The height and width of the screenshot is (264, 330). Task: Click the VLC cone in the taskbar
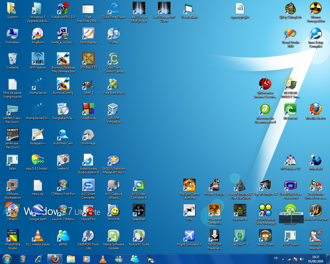[103, 259]
